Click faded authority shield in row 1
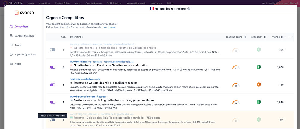Image resolution: width=300 pixels, height=129 pixels. coord(259,50)
